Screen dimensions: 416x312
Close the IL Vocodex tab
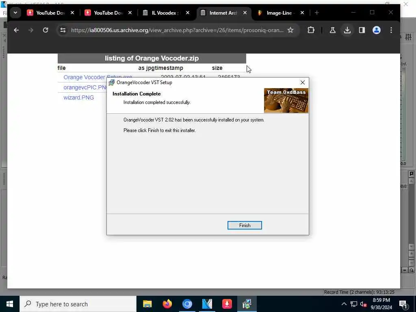coord(188,13)
